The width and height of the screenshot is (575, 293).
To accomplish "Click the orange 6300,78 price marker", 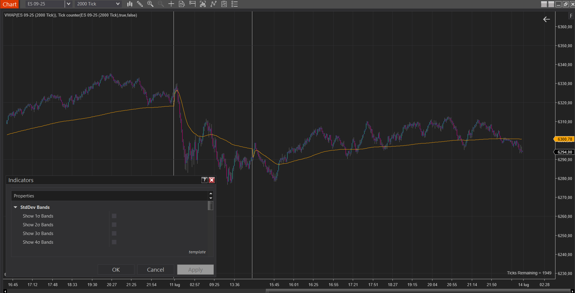I will [x=564, y=139].
